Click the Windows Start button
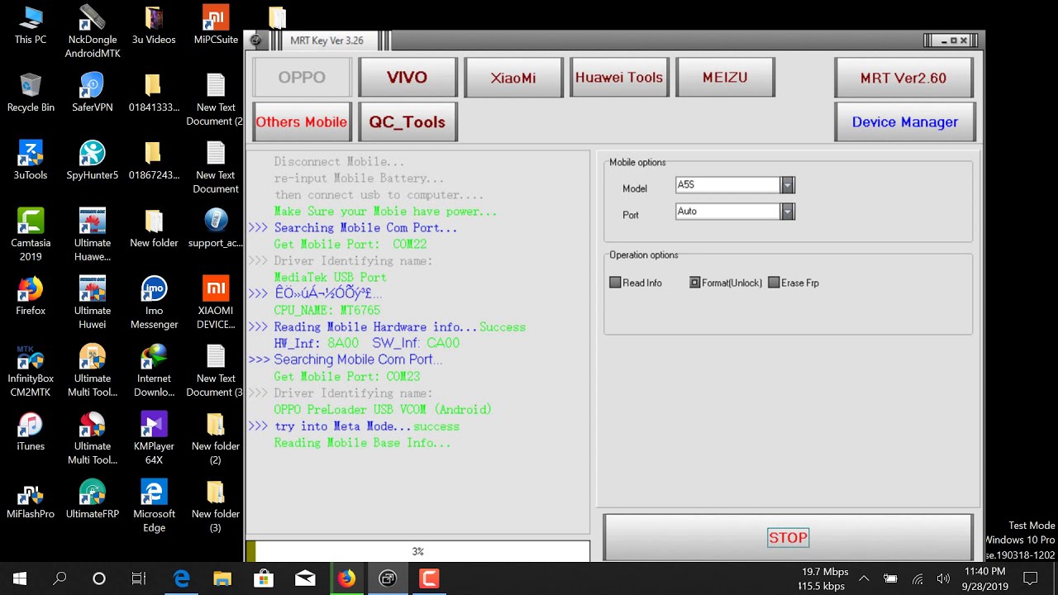This screenshot has height=595, width=1058. (20, 578)
